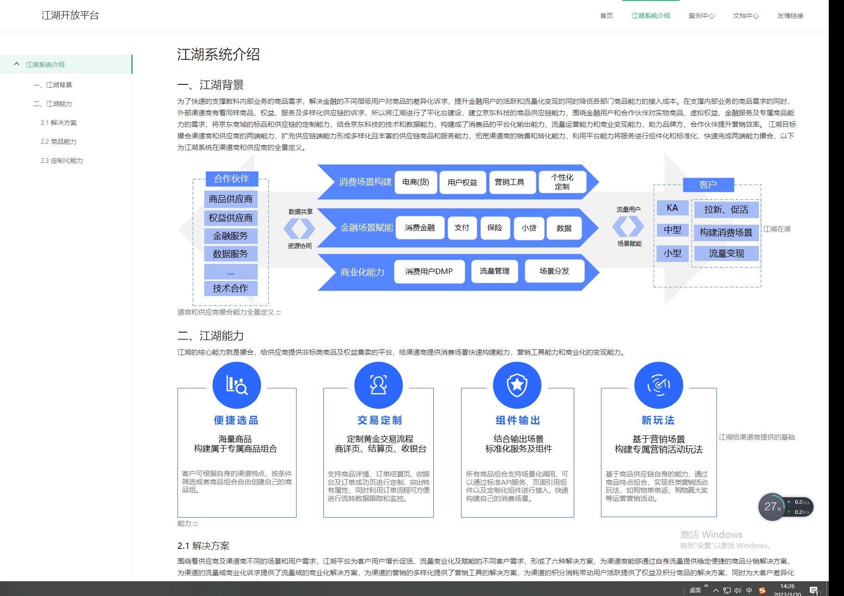Jump to 一、江湖背景 in sidebar
The height and width of the screenshot is (596, 844).
(53, 85)
